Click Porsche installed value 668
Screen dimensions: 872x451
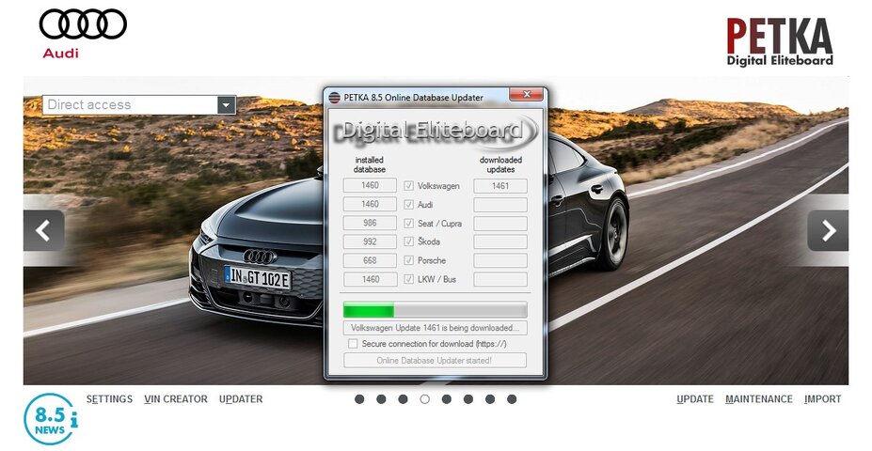370,260
